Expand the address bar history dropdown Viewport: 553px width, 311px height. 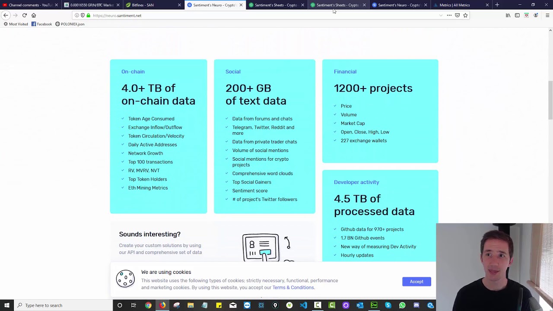coord(441,15)
